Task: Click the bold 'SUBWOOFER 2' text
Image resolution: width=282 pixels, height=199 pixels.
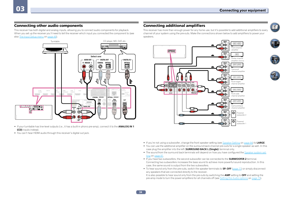Action: tap(238, 159)
